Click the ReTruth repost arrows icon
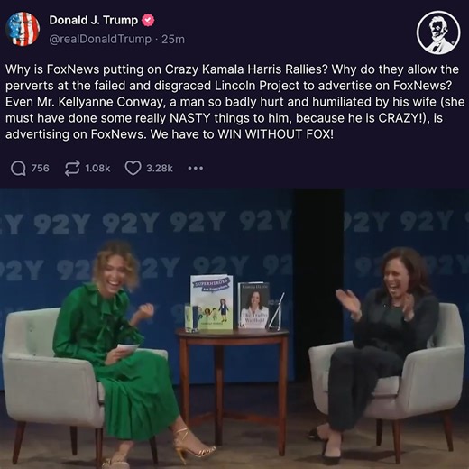This screenshot has height=469, width=469. point(72,168)
